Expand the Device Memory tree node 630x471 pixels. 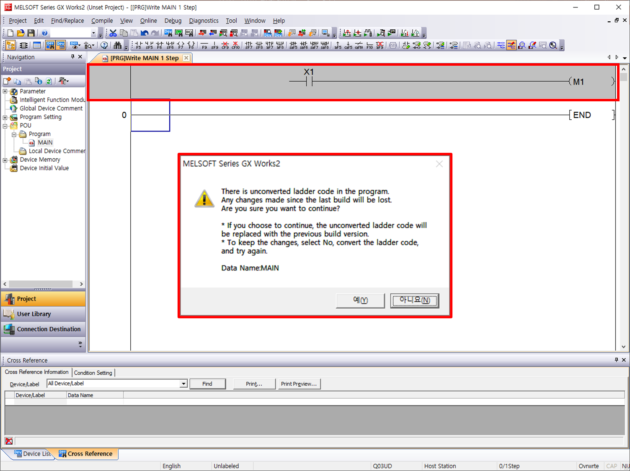click(x=5, y=160)
